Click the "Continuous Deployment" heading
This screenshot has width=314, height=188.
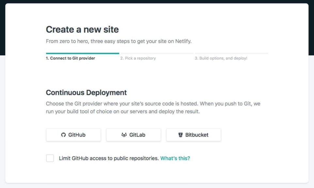(x=86, y=93)
